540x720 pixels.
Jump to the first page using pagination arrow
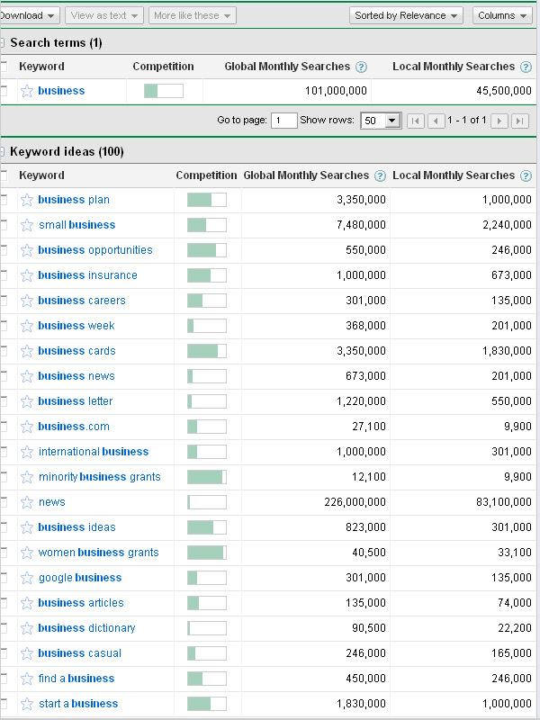point(415,119)
